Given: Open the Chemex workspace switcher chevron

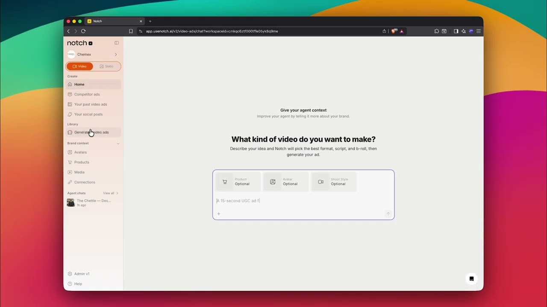Looking at the screenshot, I should [116, 55].
